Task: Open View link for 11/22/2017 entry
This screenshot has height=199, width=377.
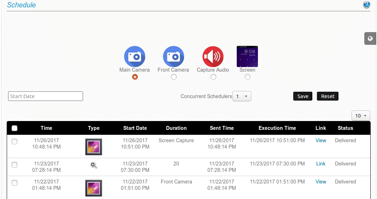Action: point(321,182)
